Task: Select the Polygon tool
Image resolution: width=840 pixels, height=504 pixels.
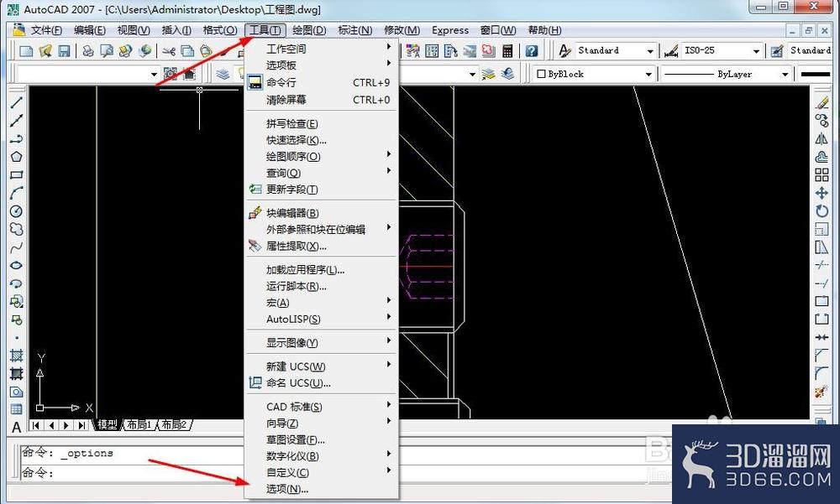Action: coord(17,157)
